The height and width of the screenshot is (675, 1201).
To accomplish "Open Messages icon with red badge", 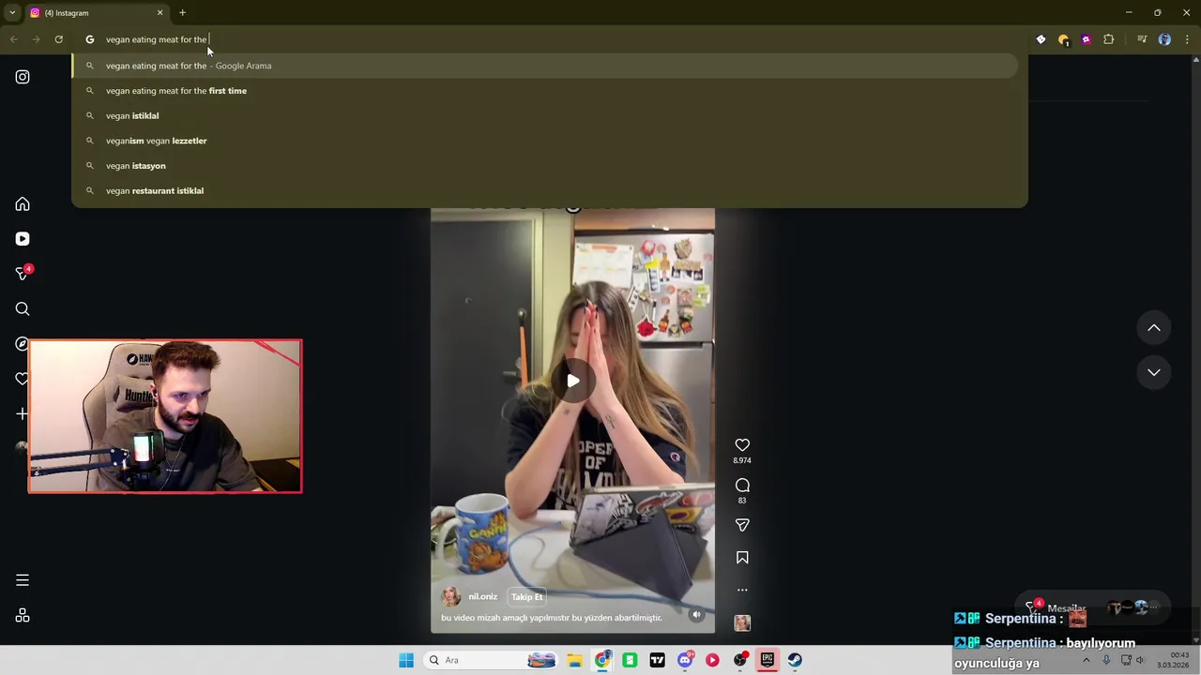I will (23, 274).
